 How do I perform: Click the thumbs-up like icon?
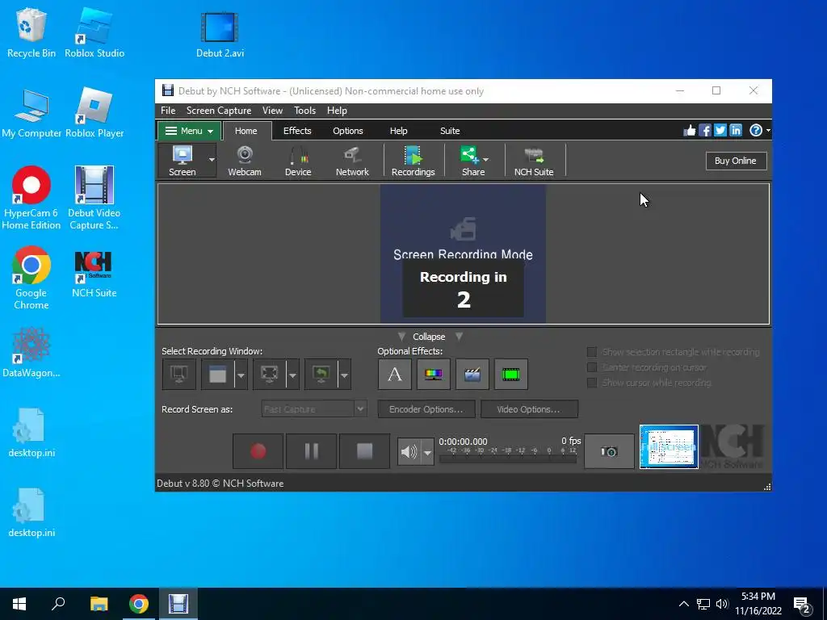690,130
